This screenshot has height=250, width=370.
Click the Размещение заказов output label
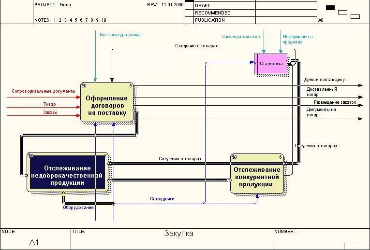tap(335, 102)
